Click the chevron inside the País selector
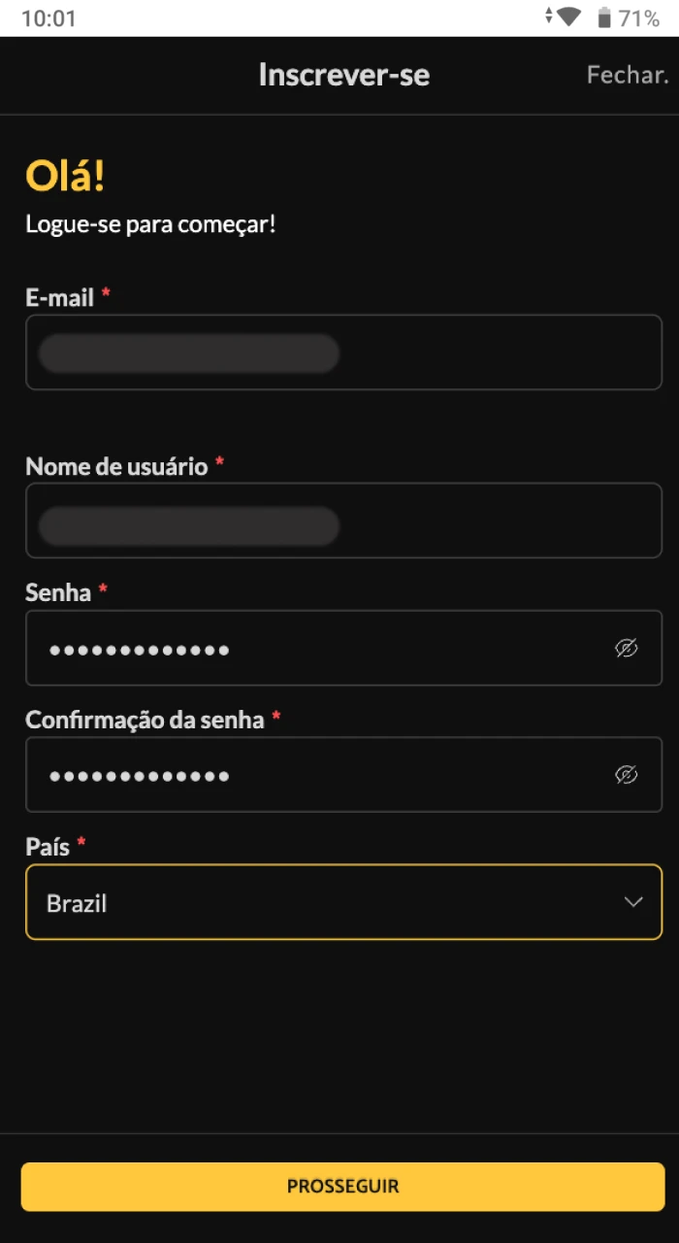 [x=633, y=902]
